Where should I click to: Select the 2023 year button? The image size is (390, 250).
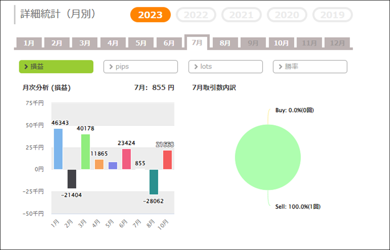coord(150,15)
